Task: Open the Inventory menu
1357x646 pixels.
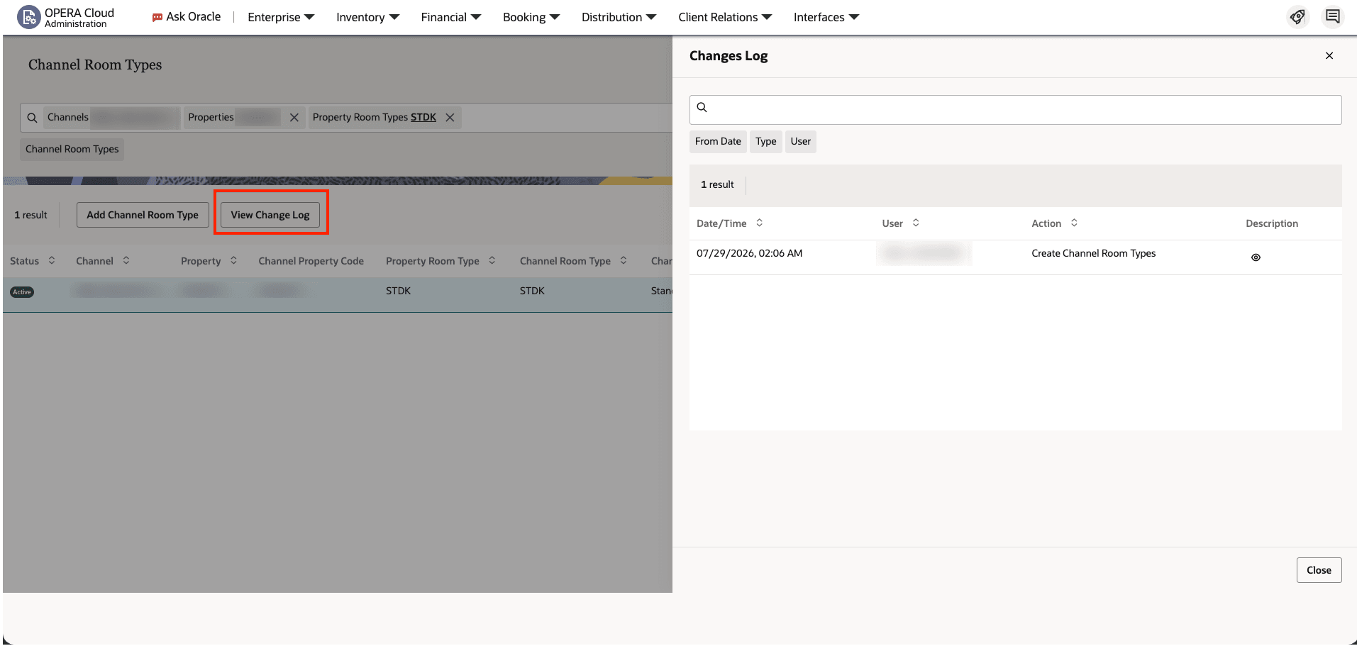Action: 367,17
